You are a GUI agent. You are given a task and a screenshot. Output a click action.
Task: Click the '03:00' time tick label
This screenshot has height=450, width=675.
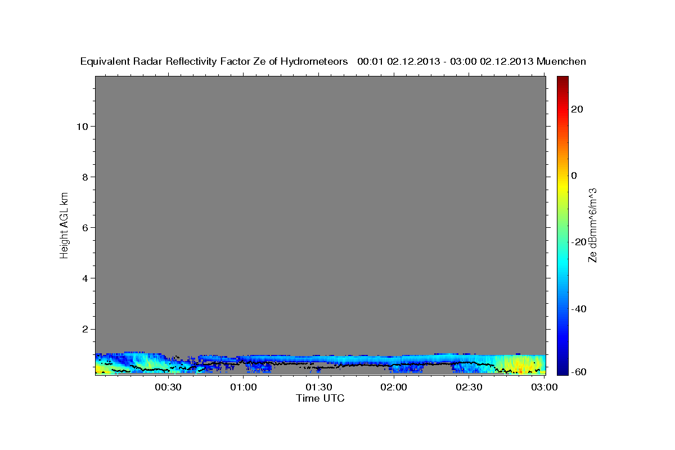[544, 387]
